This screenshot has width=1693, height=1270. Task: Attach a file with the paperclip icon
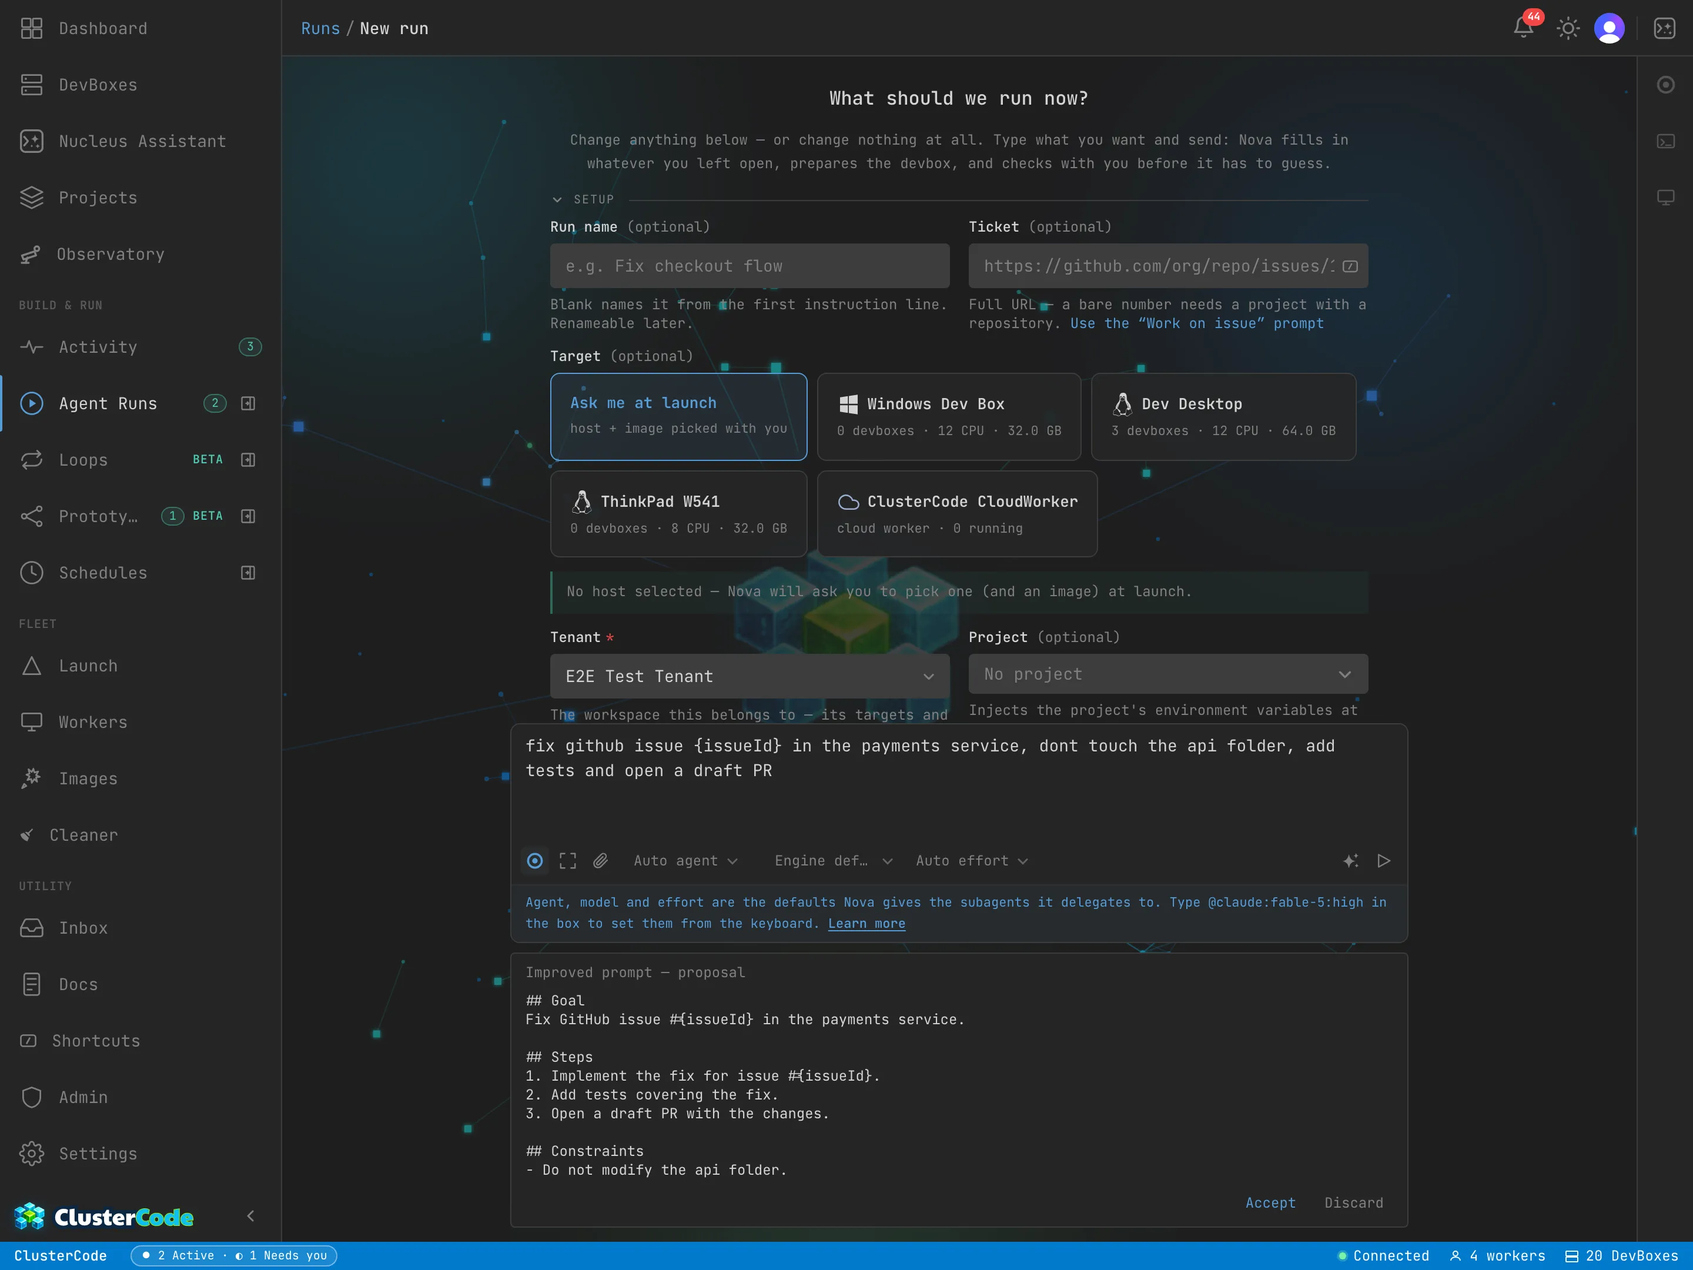pyautogui.click(x=601, y=860)
